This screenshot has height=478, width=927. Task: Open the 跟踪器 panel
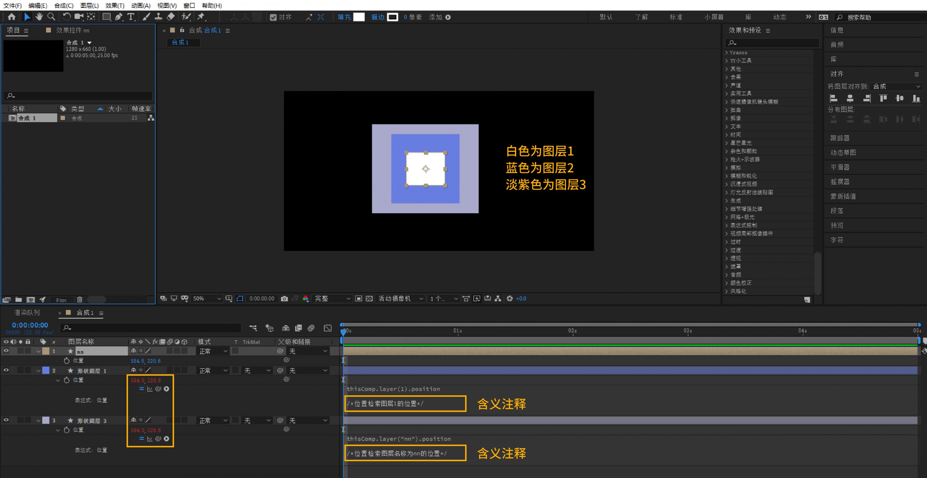click(x=840, y=138)
